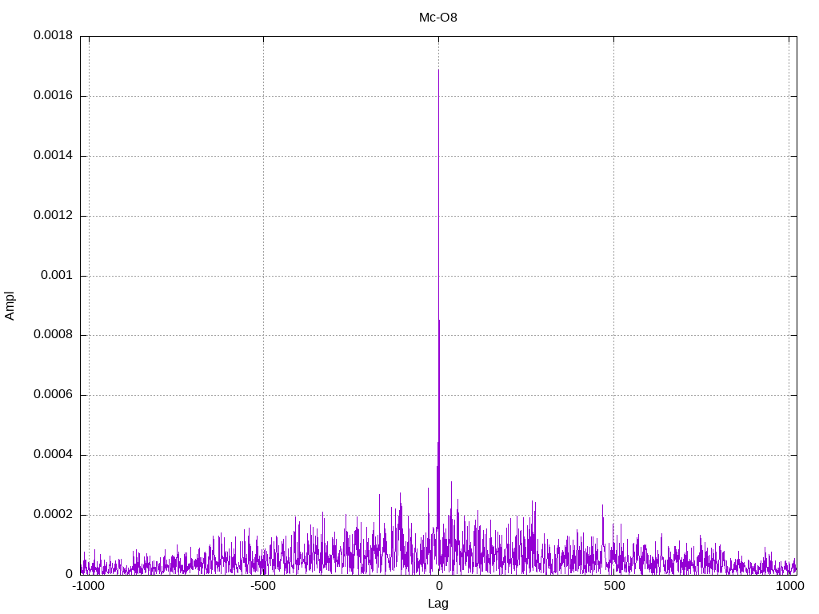Click the plot title Mc-O8
Screen dimensions: 819x614
pos(438,17)
